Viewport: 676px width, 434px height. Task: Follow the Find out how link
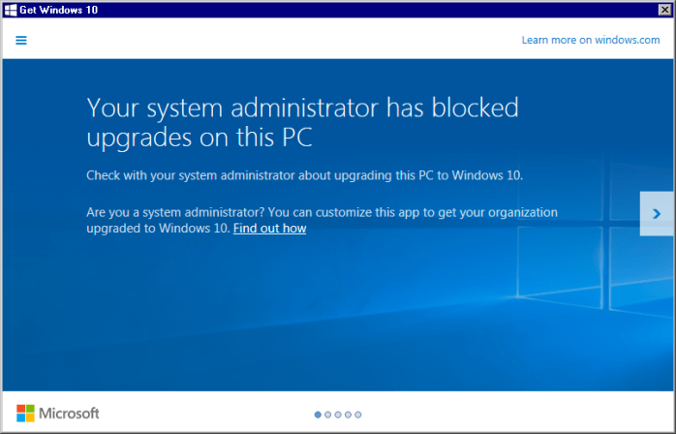coord(270,229)
